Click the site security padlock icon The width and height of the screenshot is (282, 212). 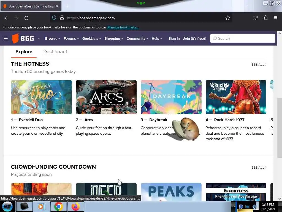62,18
